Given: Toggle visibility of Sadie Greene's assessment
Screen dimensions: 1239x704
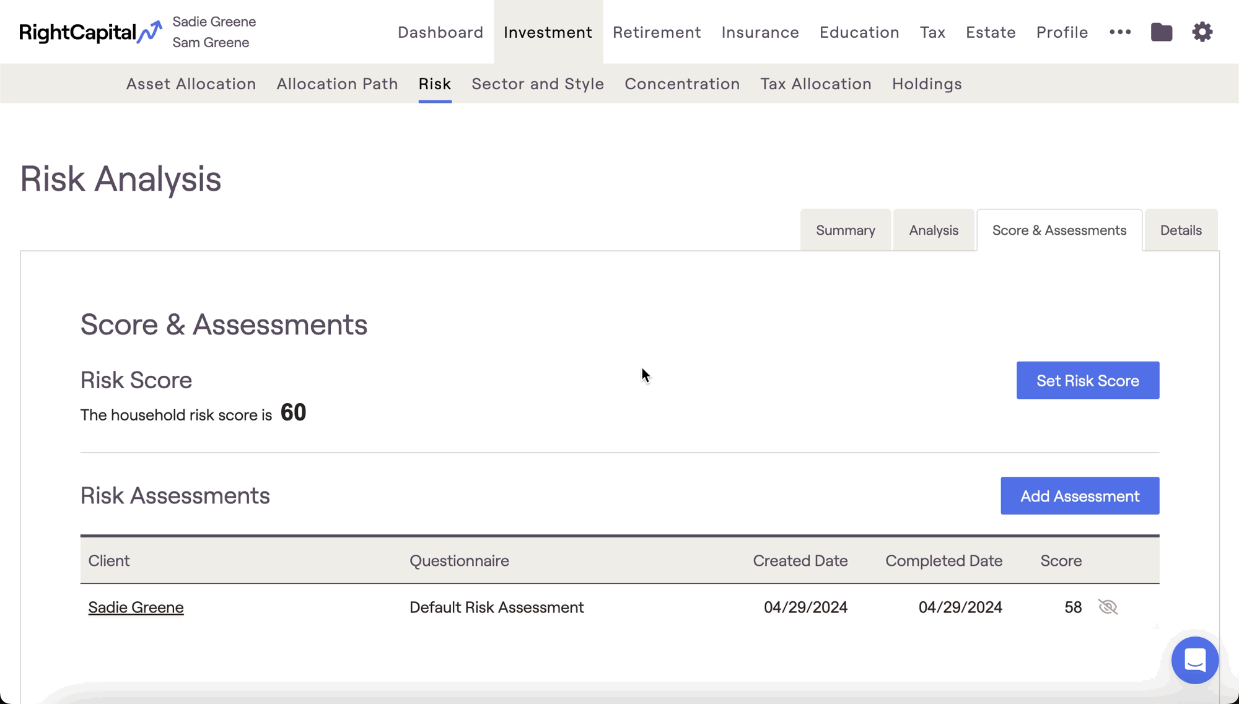Looking at the screenshot, I should (x=1108, y=607).
